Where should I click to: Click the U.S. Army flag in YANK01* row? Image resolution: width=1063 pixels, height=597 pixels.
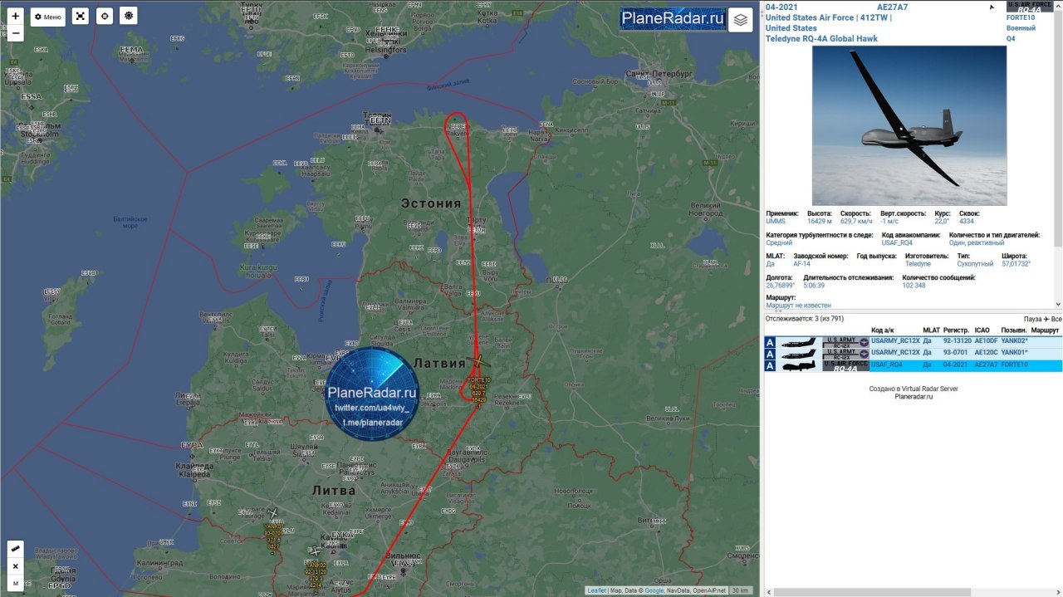(845, 354)
